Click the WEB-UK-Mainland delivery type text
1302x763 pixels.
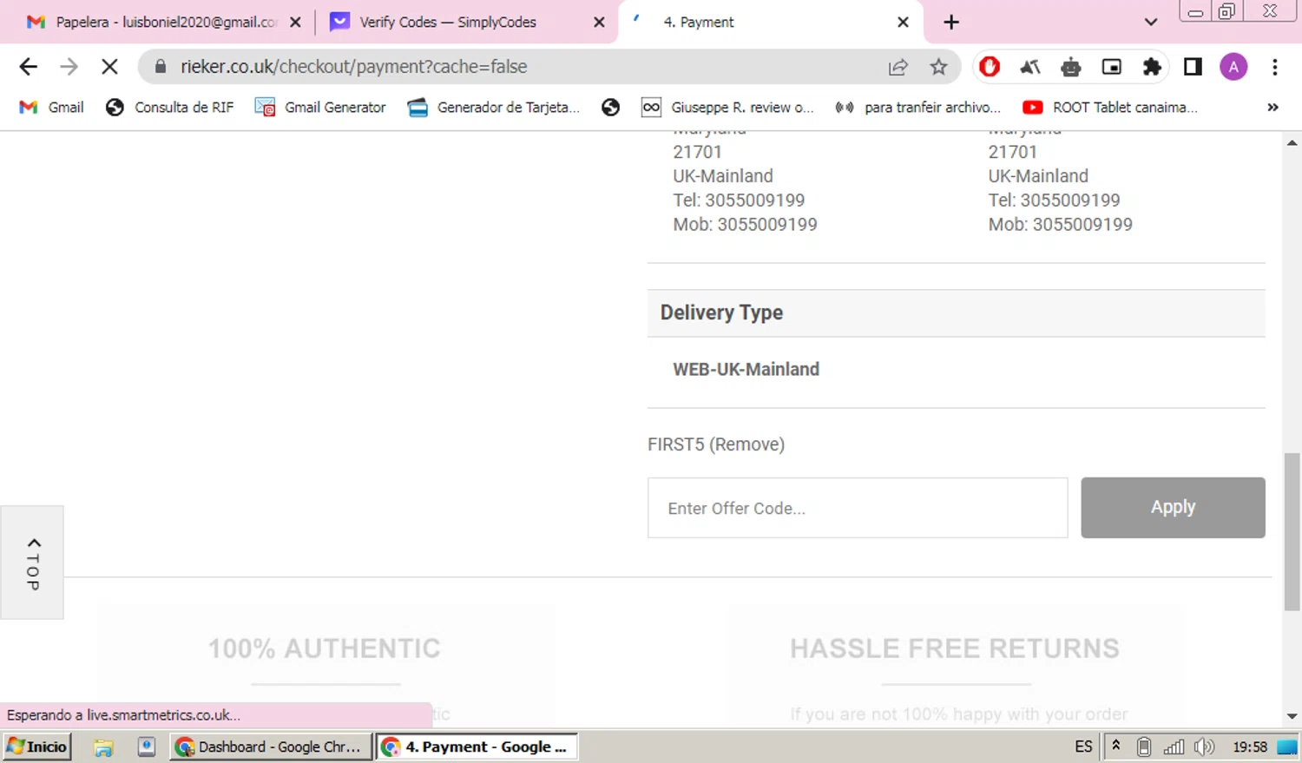pyautogui.click(x=746, y=369)
